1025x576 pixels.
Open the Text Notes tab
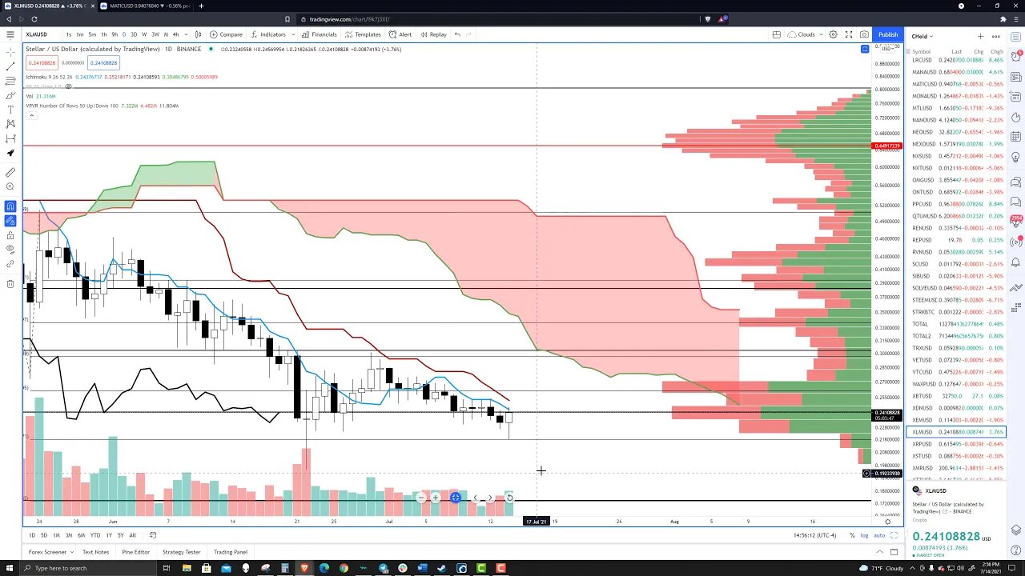pyautogui.click(x=95, y=552)
